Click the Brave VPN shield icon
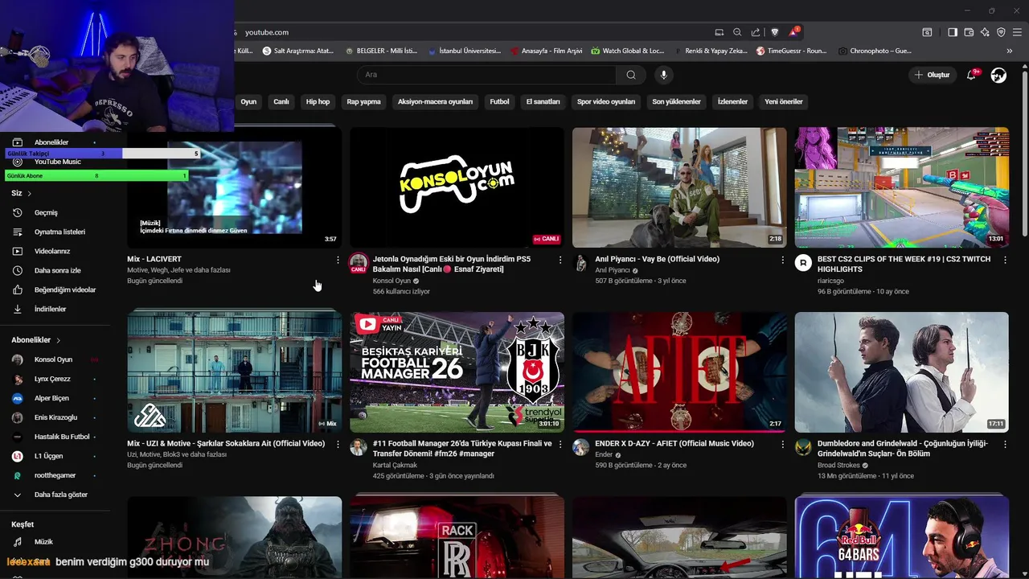This screenshot has height=579, width=1029. click(1001, 32)
